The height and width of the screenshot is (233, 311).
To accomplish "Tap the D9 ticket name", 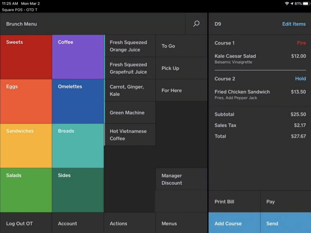I will [x=218, y=24].
